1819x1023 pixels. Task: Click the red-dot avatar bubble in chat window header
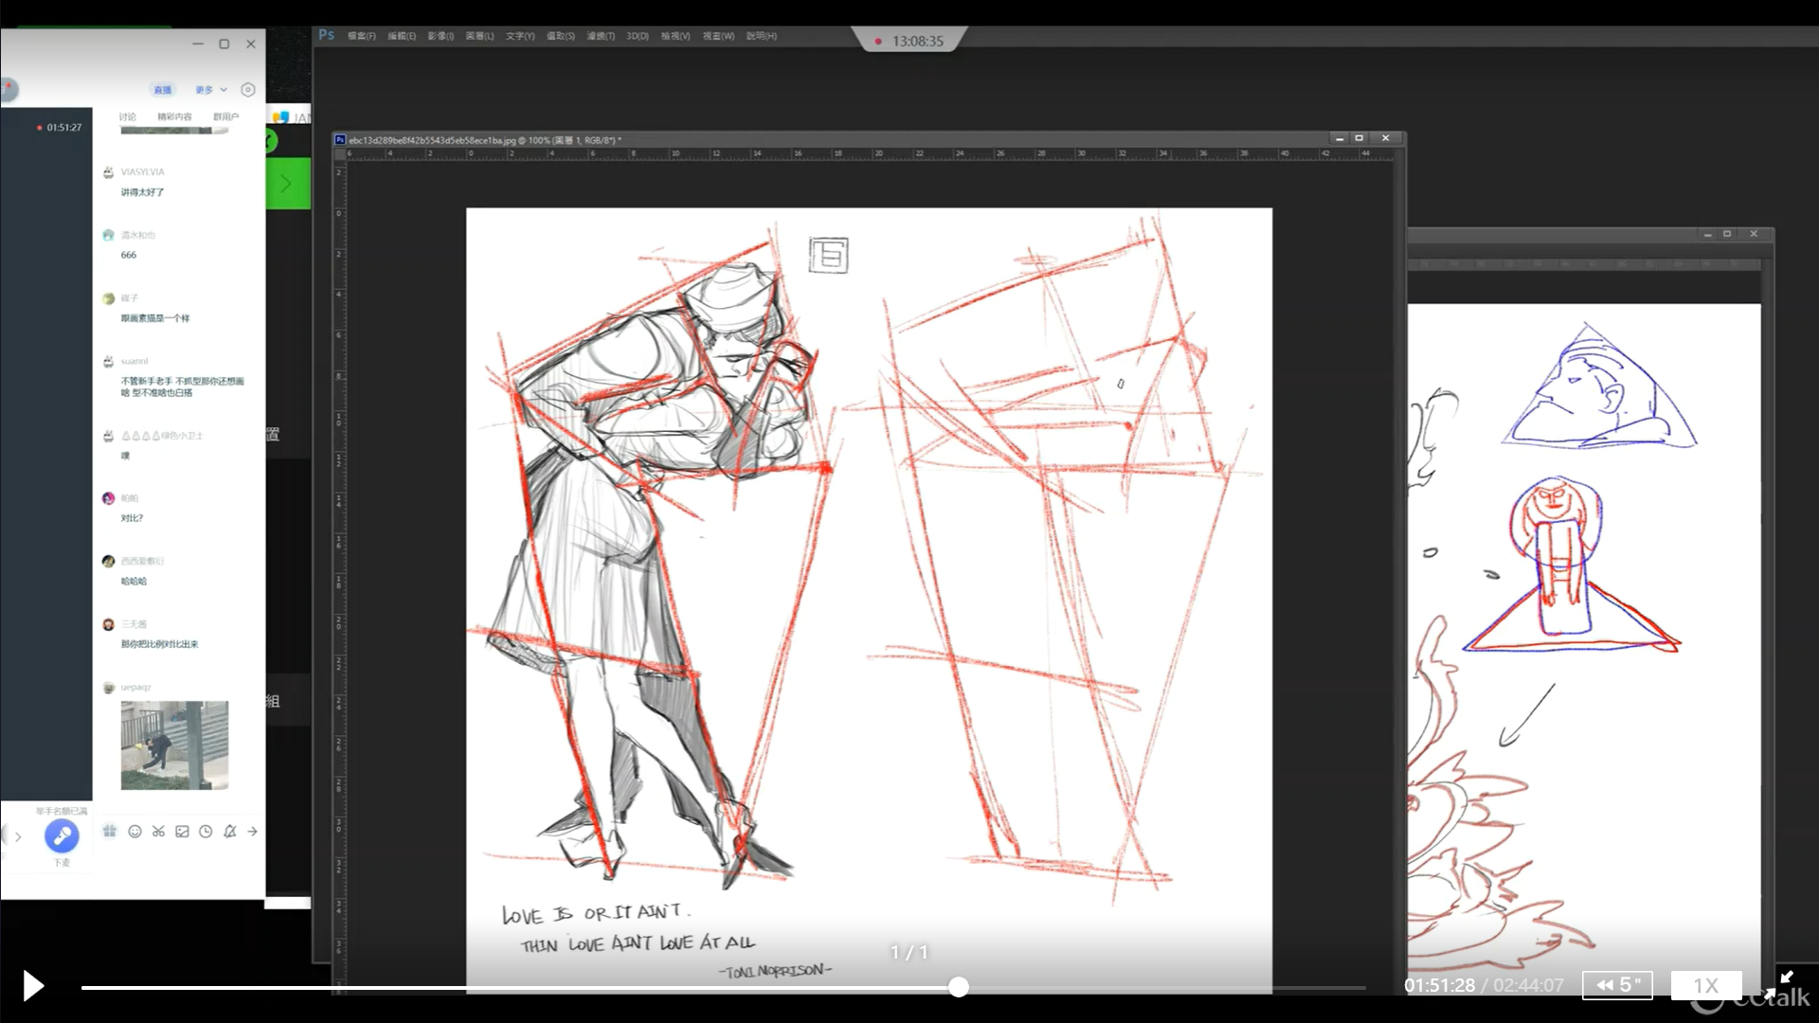point(8,90)
